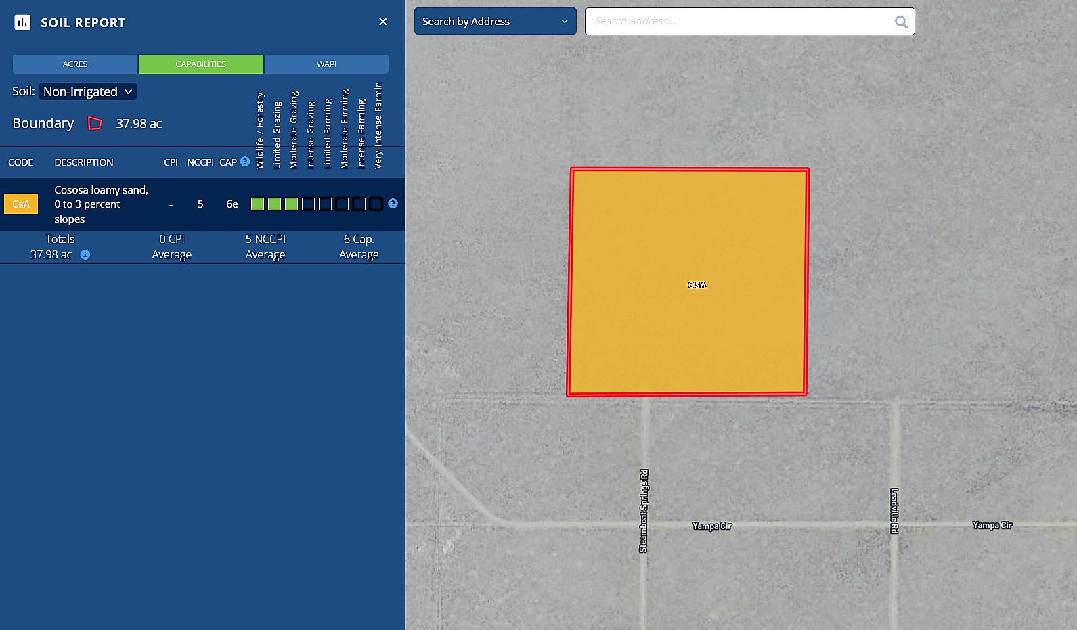Open the Search by Address dropdown
The image size is (1077, 630).
pyautogui.click(x=495, y=22)
